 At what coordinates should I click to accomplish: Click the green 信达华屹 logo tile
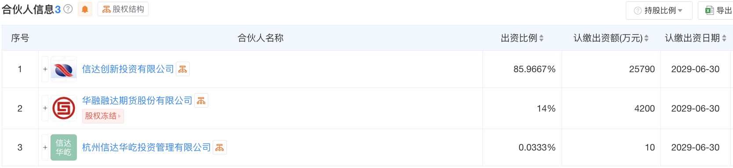coord(64,147)
